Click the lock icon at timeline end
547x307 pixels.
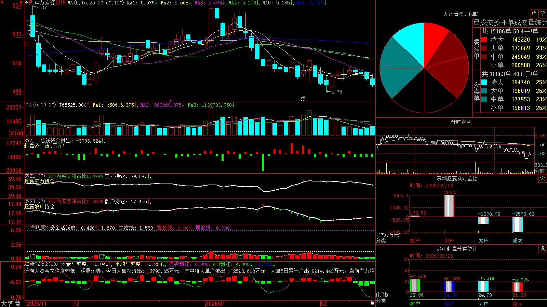pyautogui.click(x=372, y=303)
